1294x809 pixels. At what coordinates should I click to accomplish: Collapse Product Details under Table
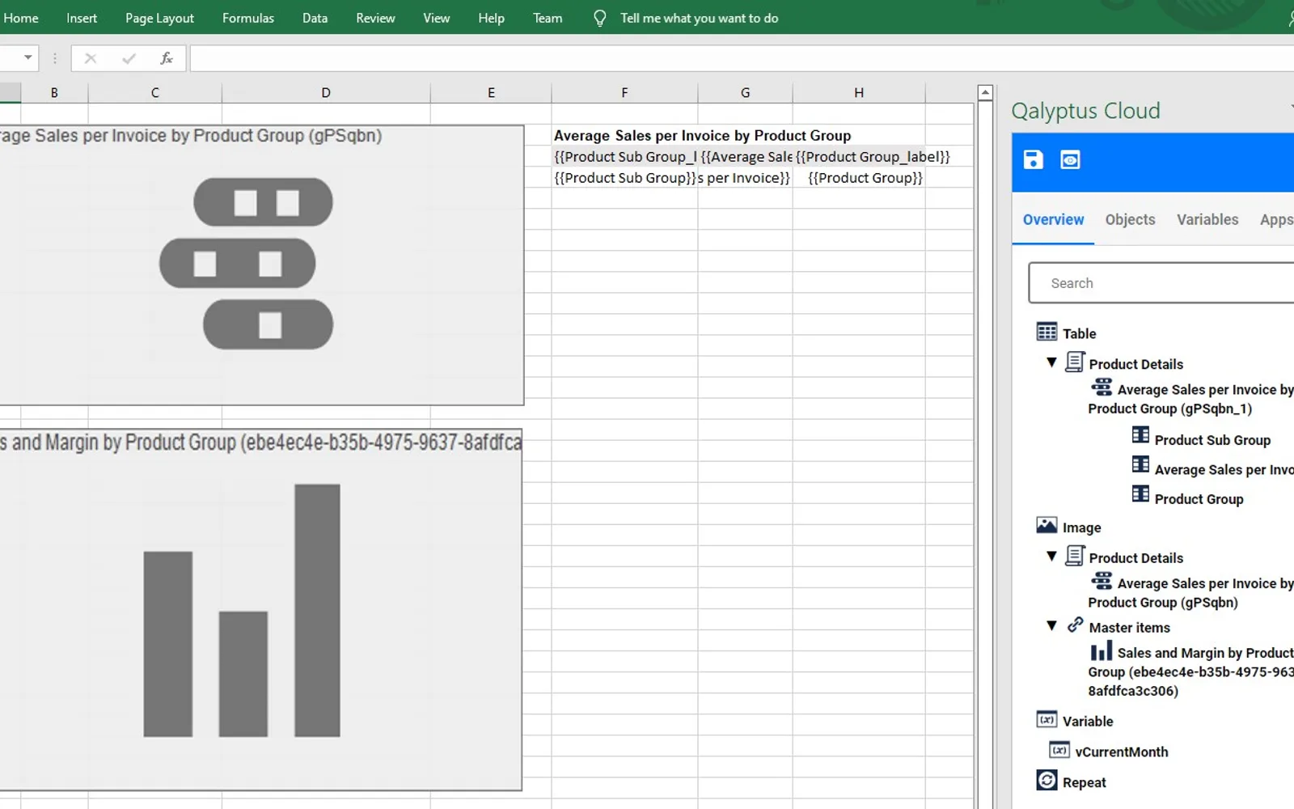1051,363
